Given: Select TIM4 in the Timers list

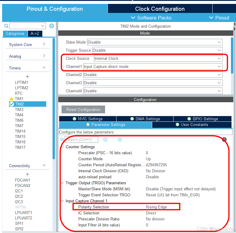Looking at the screenshot, I should click(x=19, y=115).
